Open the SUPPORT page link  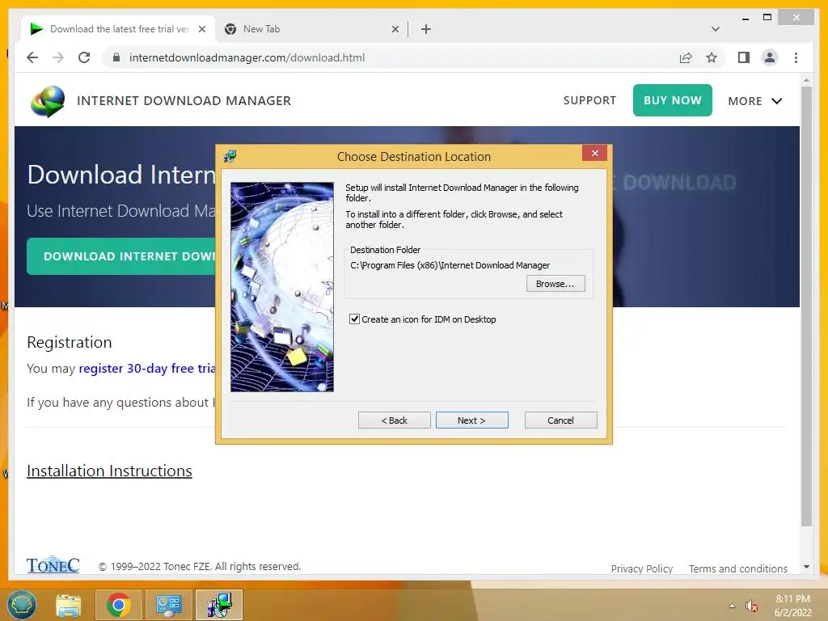click(x=589, y=100)
